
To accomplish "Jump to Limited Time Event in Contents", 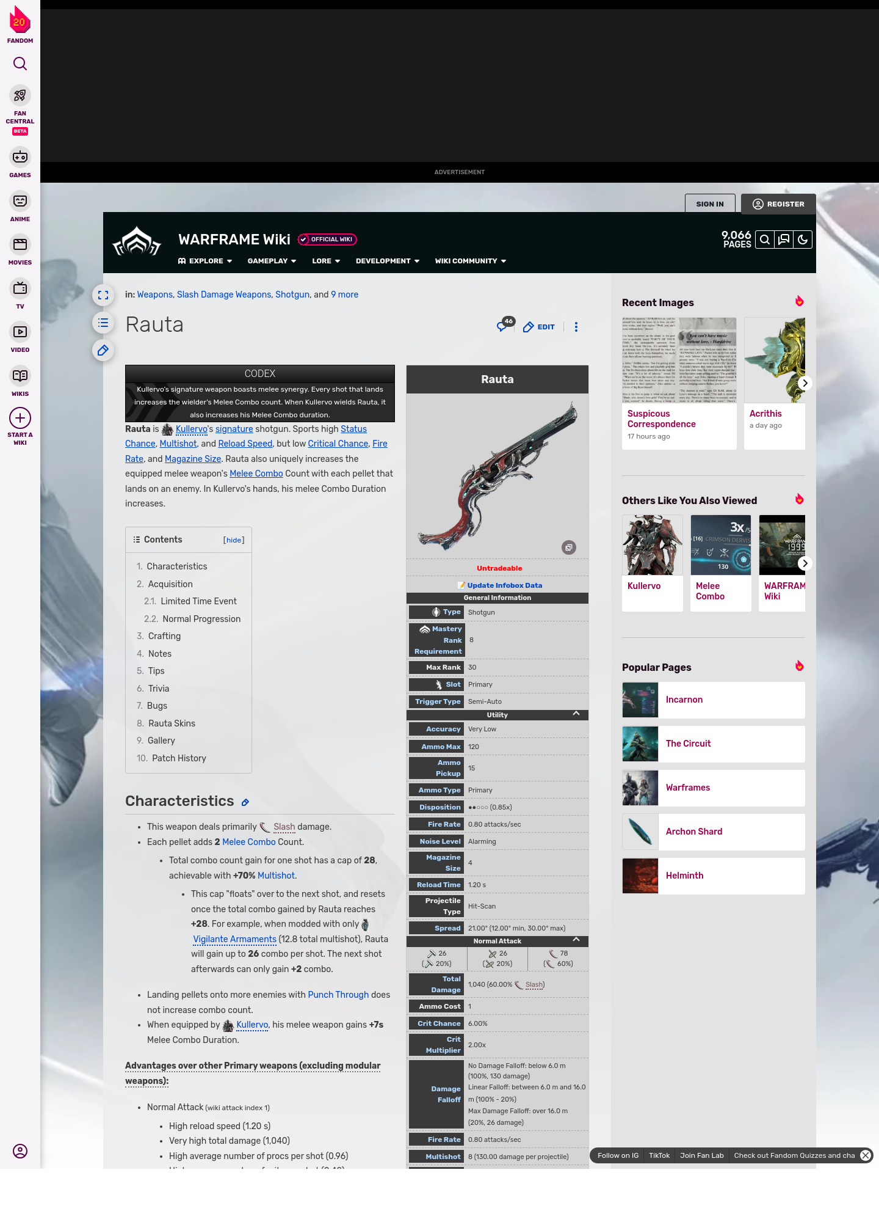I will (x=198, y=601).
